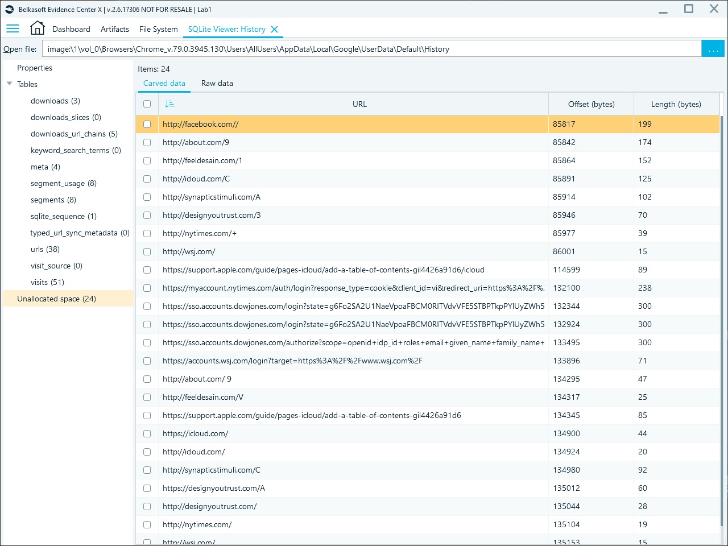The height and width of the screenshot is (546, 728).
Task: Select the sqlite_sequence (1) table
Action: 64,216
